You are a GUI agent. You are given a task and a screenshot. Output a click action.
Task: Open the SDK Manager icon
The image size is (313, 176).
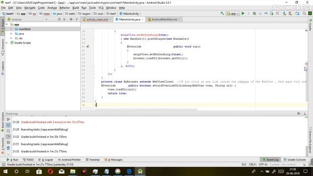[x=290, y=13]
